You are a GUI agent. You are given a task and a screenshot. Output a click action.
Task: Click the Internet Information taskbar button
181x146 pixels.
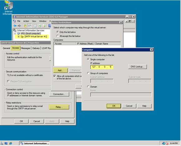coord(35,143)
